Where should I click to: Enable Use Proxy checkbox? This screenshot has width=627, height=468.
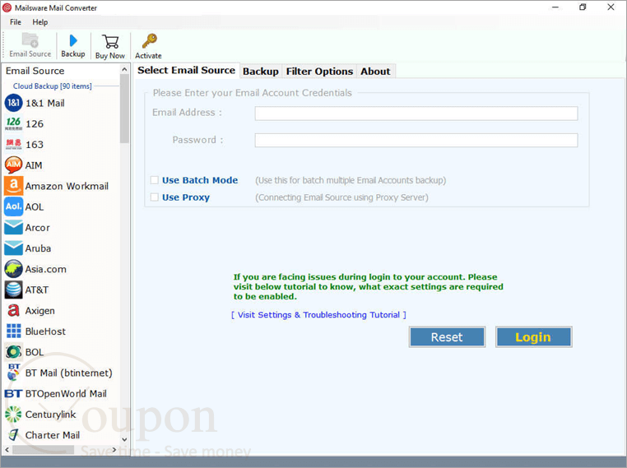pos(155,197)
